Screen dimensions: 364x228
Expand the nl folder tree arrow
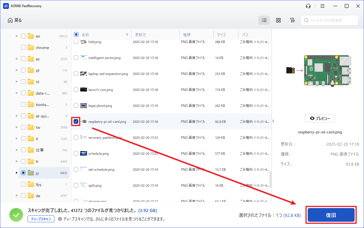click(17, 82)
